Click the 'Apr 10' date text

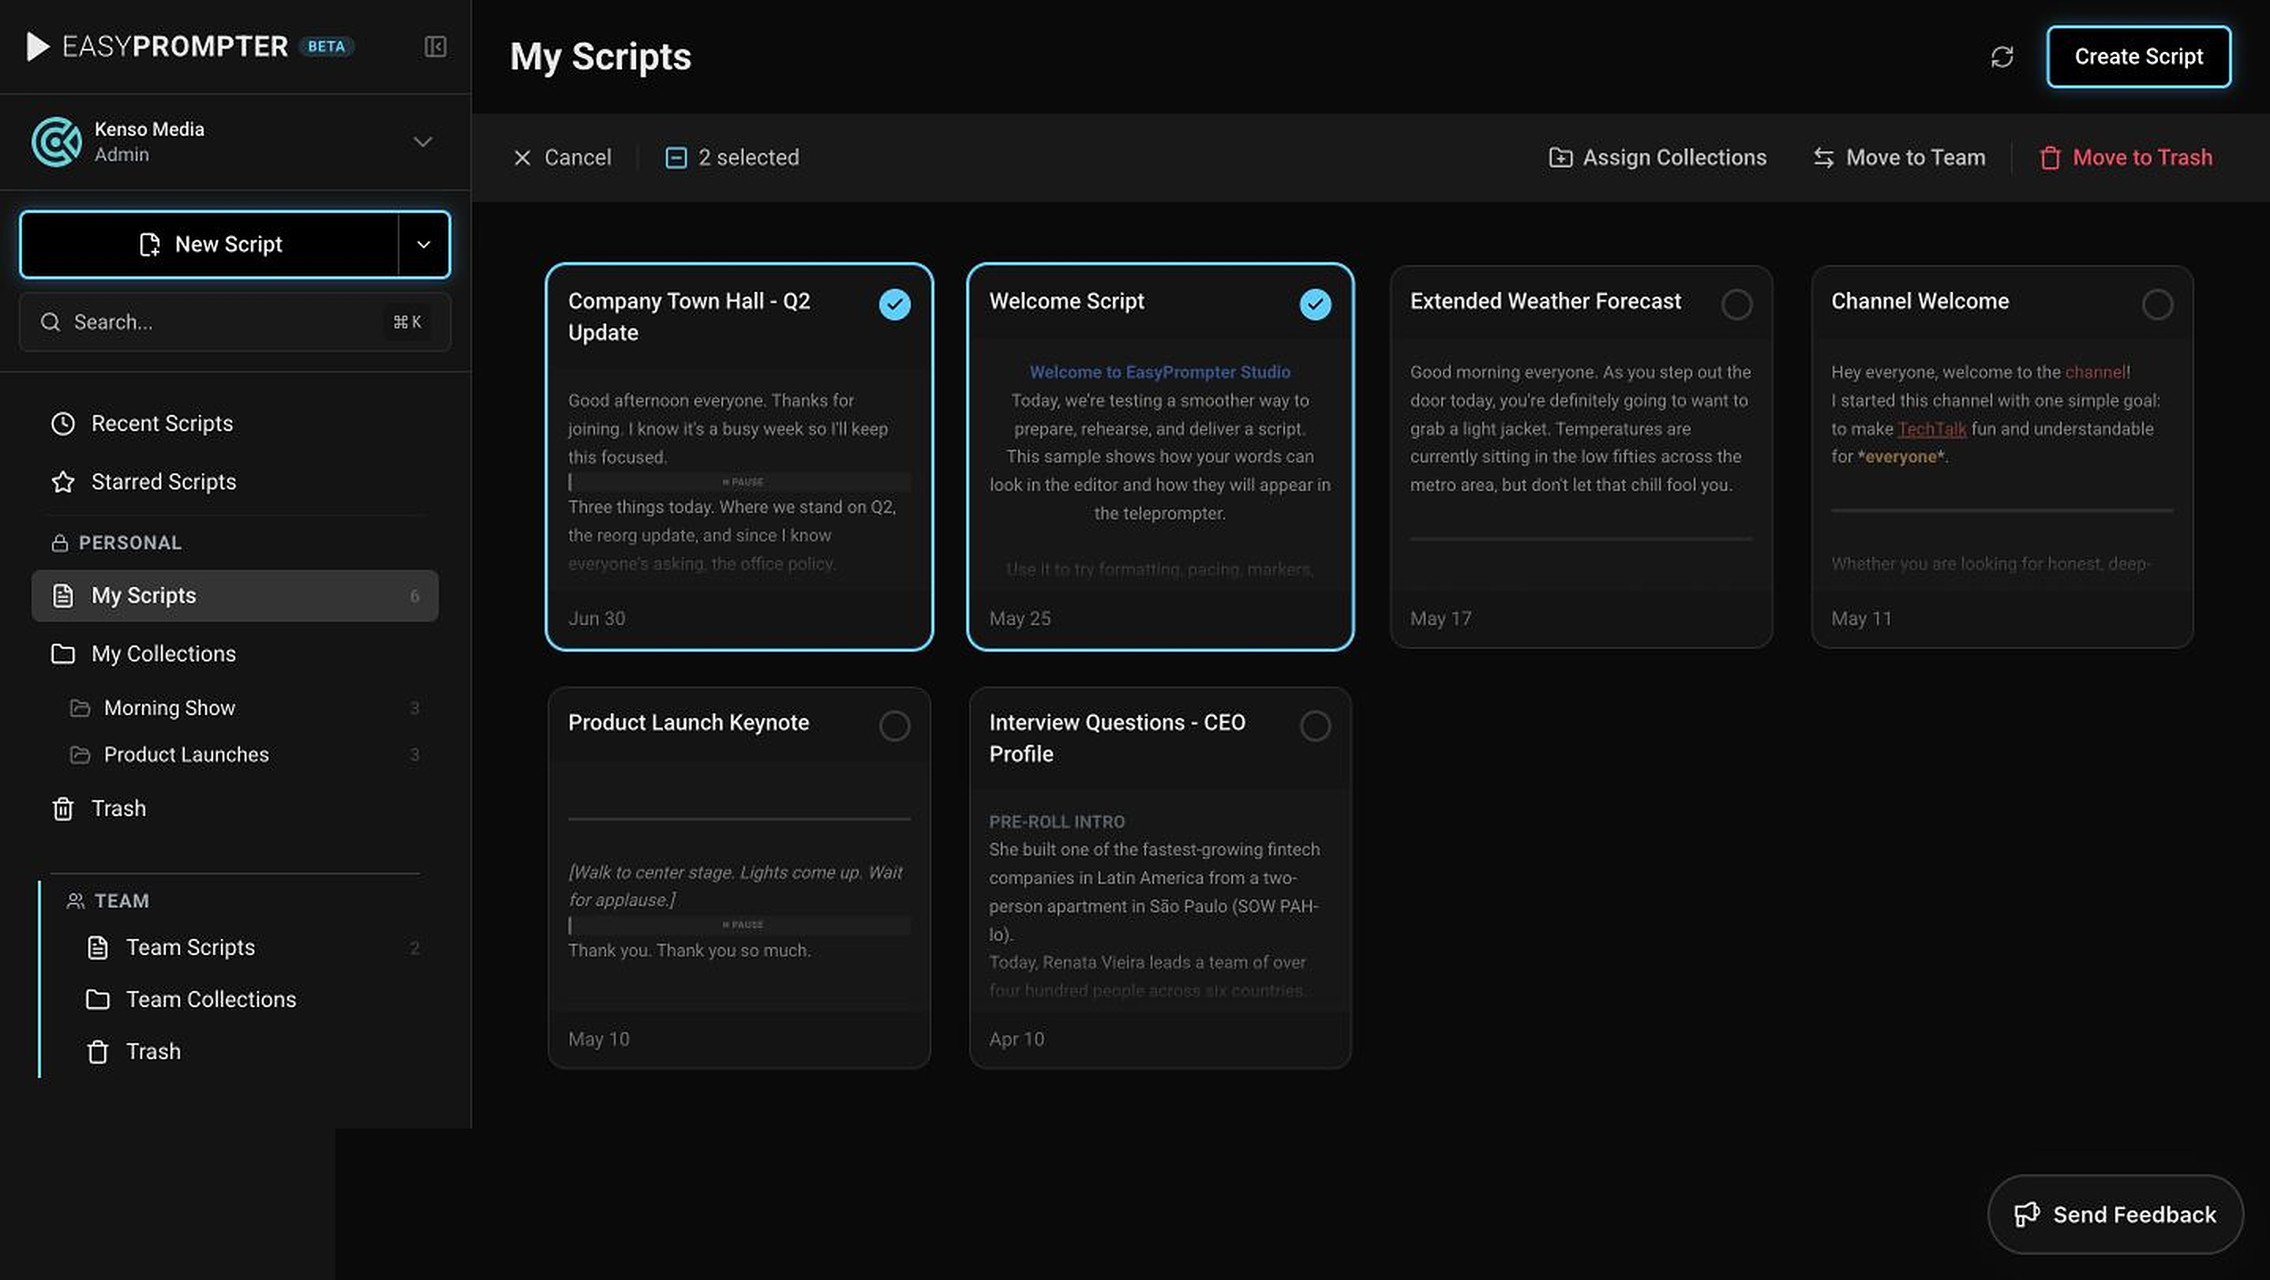1016,1039
